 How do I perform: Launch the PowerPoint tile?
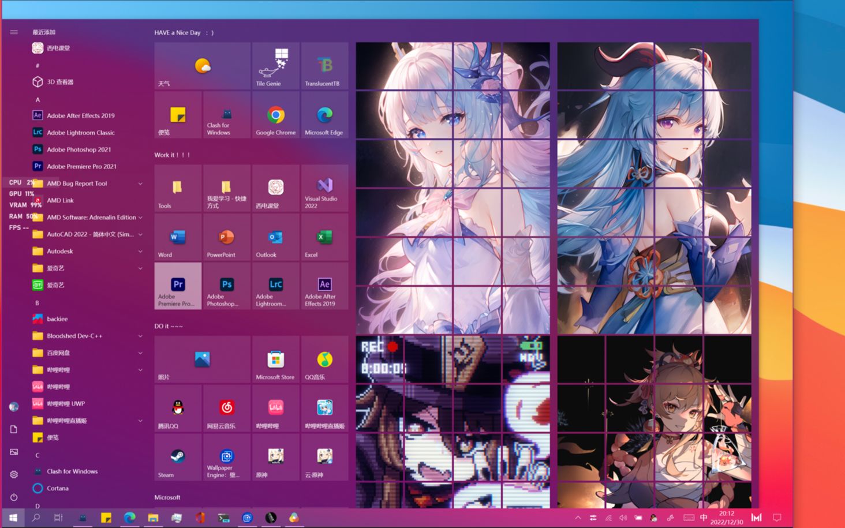tap(227, 237)
